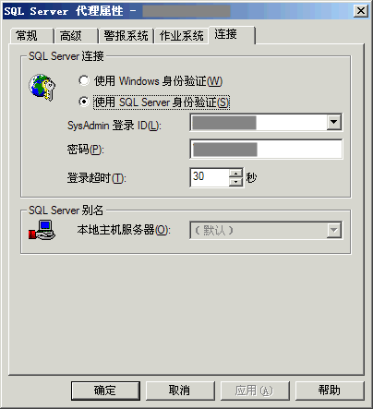
Task: Click the globe and key connection icon
Action: tap(42, 87)
